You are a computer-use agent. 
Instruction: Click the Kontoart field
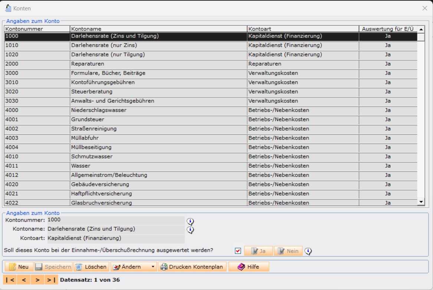(x=116, y=238)
